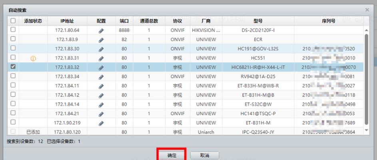Image resolution: width=377 pixels, height=160 pixels.
Task: Open pencil editor for 172.1.84.12
Action: [101, 96]
